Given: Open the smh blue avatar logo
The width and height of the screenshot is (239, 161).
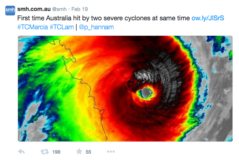Looking at the screenshot, I should (10, 11).
